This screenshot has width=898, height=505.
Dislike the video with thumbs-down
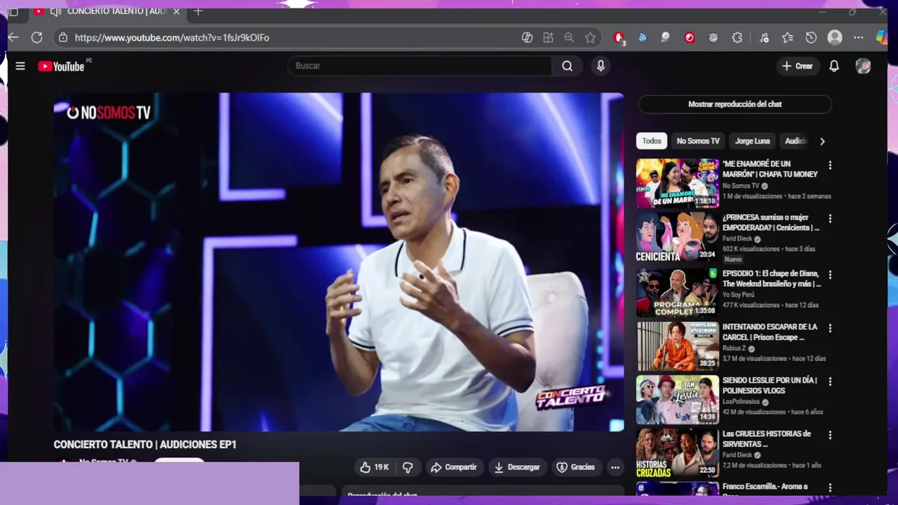pyautogui.click(x=408, y=467)
